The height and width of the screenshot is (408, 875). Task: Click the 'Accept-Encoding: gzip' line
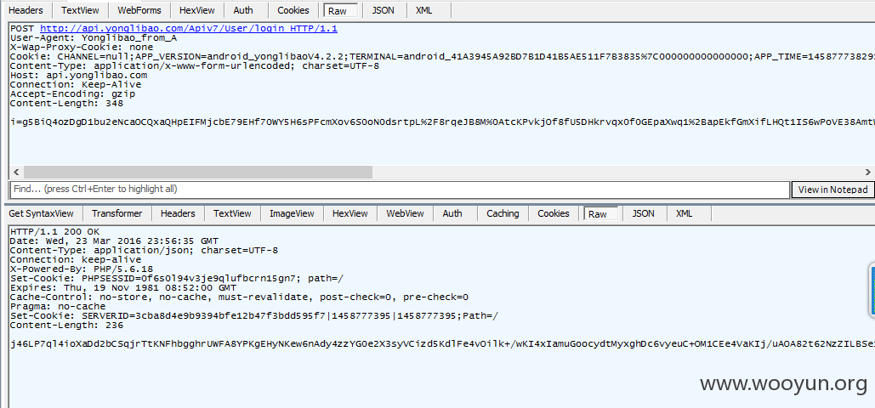(x=72, y=94)
